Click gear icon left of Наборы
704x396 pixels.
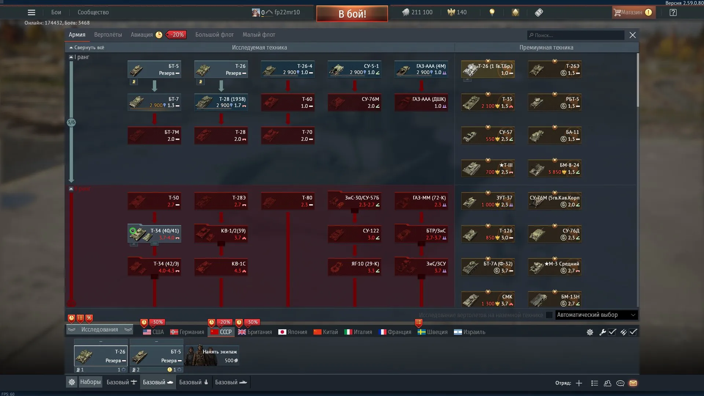click(x=72, y=382)
